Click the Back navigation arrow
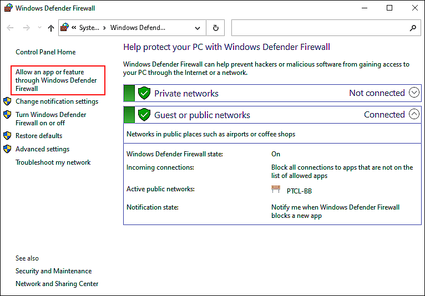Image resolution: width=425 pixels, height=296 pixels. [10, 28]
